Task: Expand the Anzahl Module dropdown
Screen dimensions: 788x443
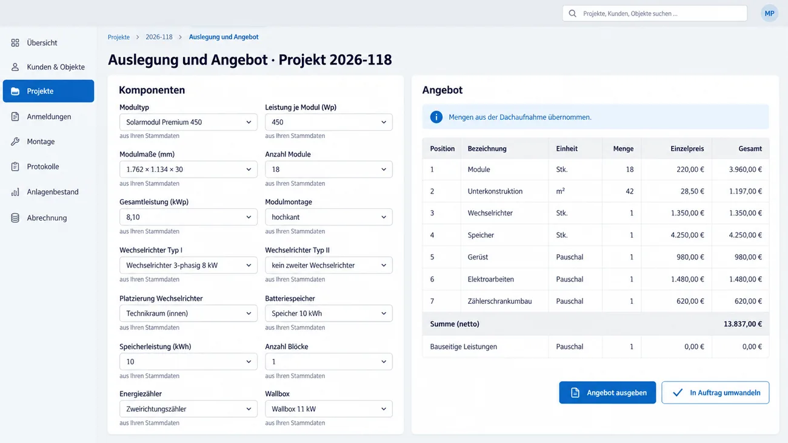Action: (x=329, y=169)
